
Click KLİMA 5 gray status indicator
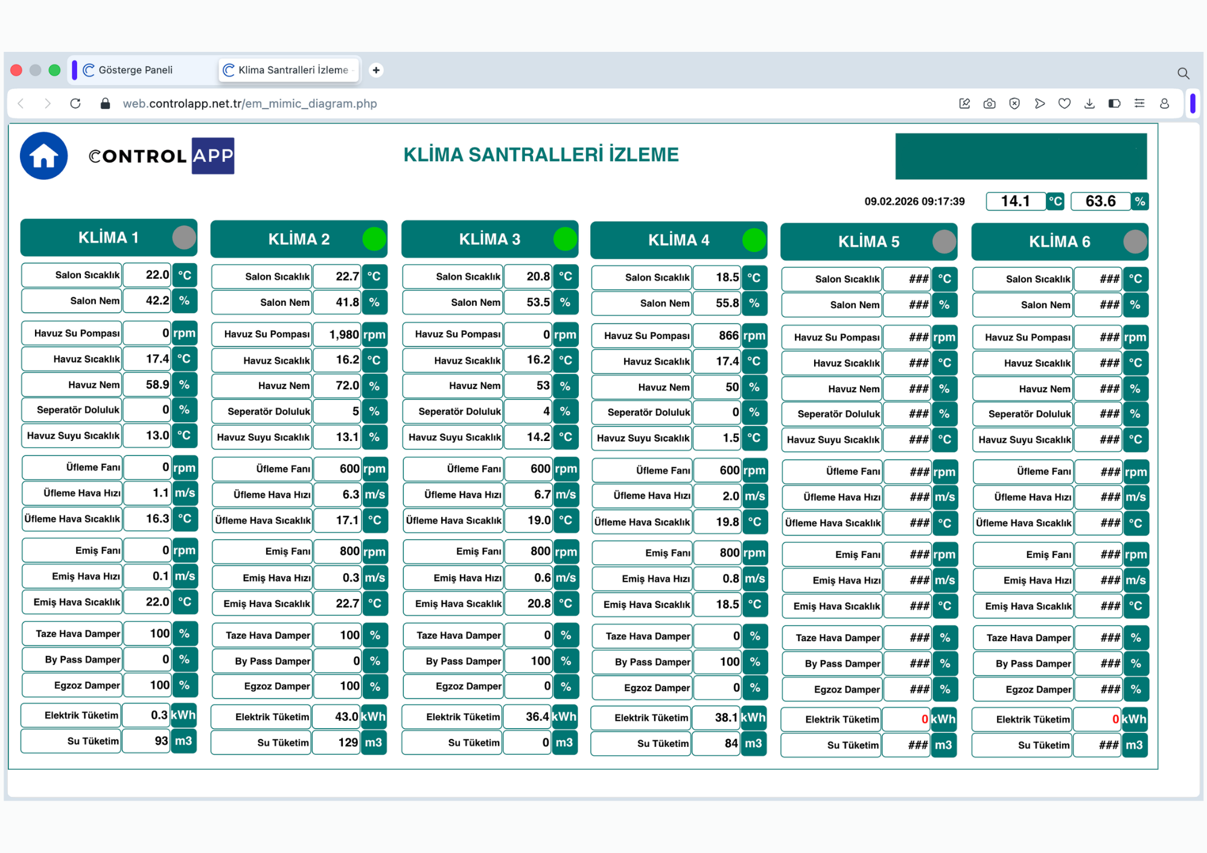[944, 242]
